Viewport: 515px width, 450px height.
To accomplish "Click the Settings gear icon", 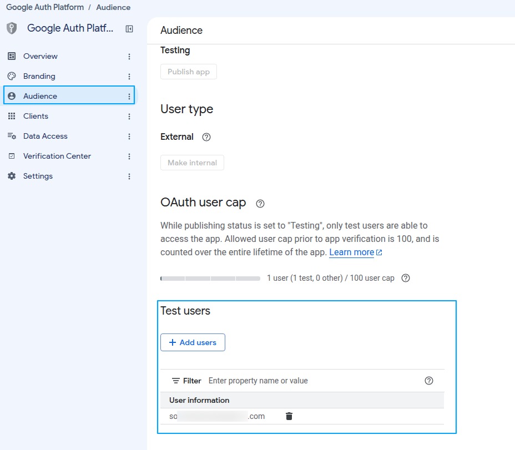I will pyautogui.click(x=12, y=176).
